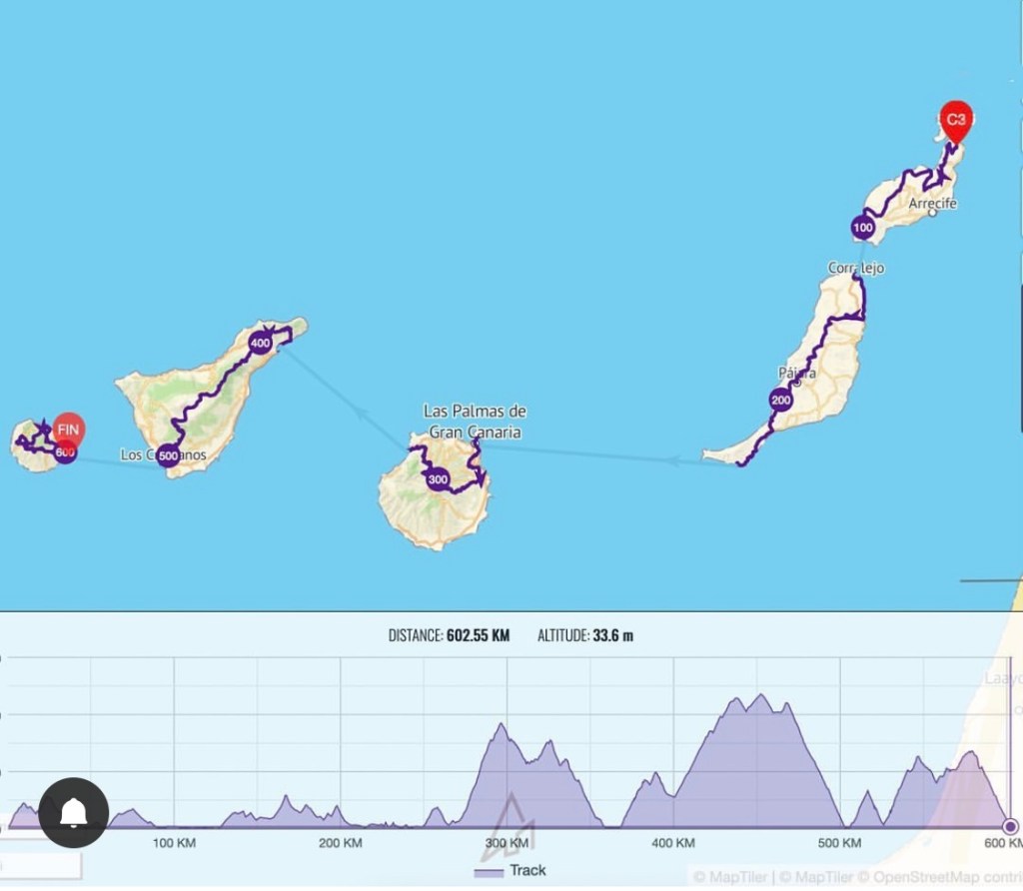
Task: Click the Las Palmas de Gran Canaria label
Action: (475, 422)
